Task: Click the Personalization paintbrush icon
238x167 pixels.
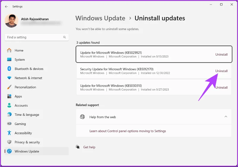Action: click(9, 87)
